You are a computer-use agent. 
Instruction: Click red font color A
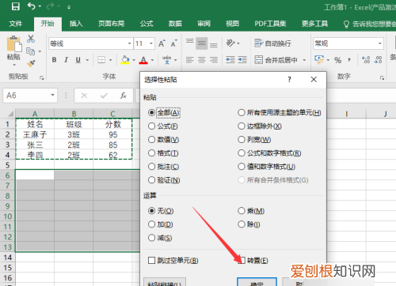pos(143,60)
